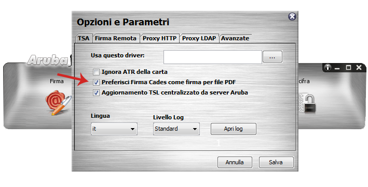Enable Ignora ATR della carta checkbox
The width and height of the screenshot is (368, 187).
tap(96, 72)
